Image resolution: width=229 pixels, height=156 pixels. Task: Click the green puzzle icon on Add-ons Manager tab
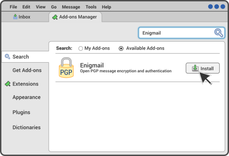(55, 17)
